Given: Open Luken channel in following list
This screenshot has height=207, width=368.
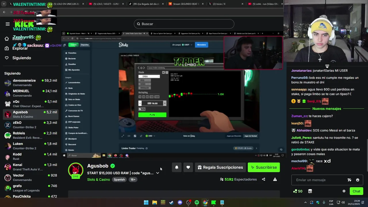Looking at the screenshot, I should [x=30, y=146].
